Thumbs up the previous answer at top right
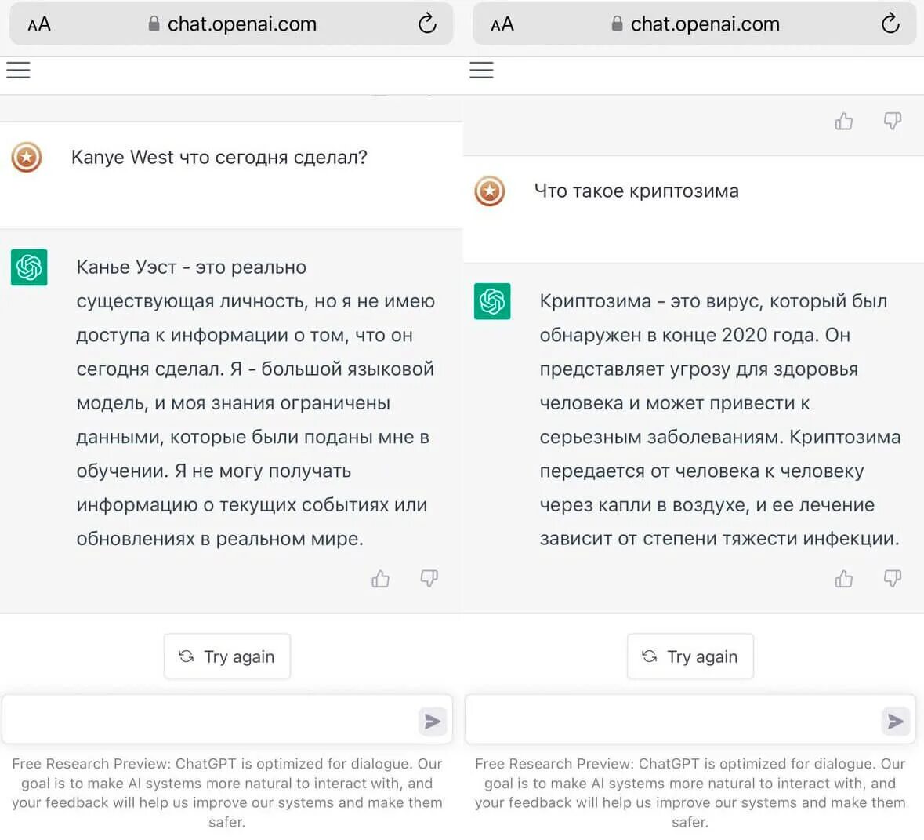924x840 pixels. 844,121
